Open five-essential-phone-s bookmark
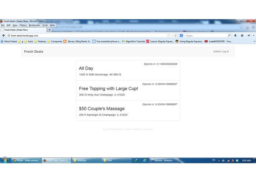 pyautogui.click(x=106, y=42)
